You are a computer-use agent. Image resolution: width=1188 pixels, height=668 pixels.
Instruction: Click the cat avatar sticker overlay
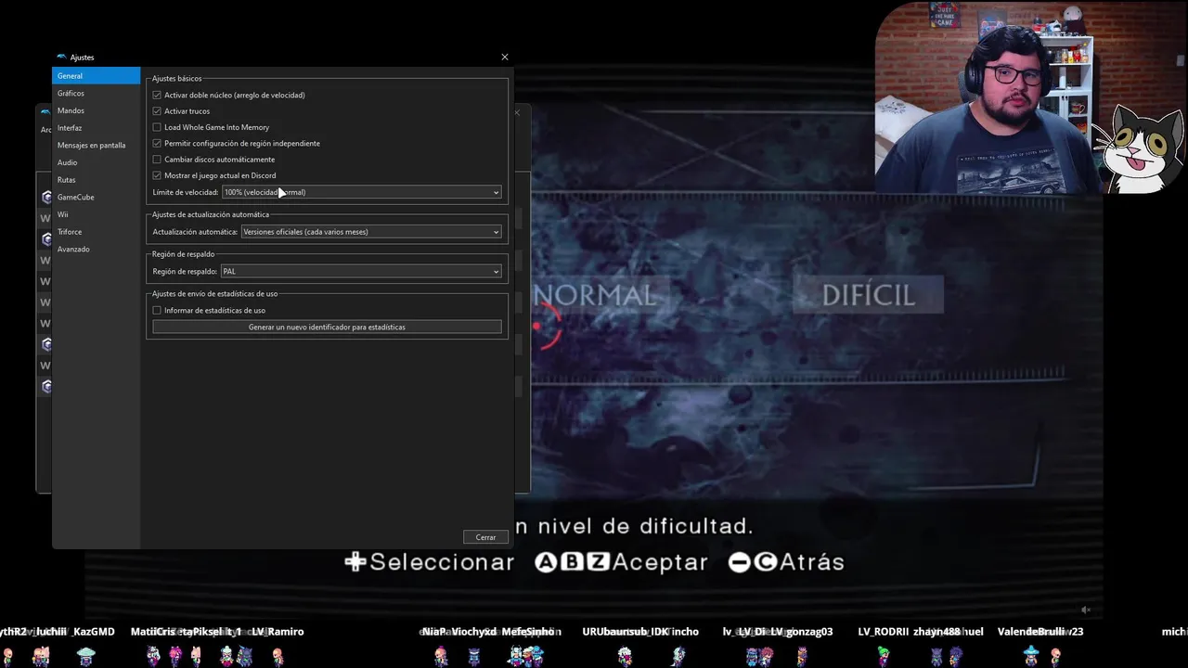click(x=1139, y=148)
